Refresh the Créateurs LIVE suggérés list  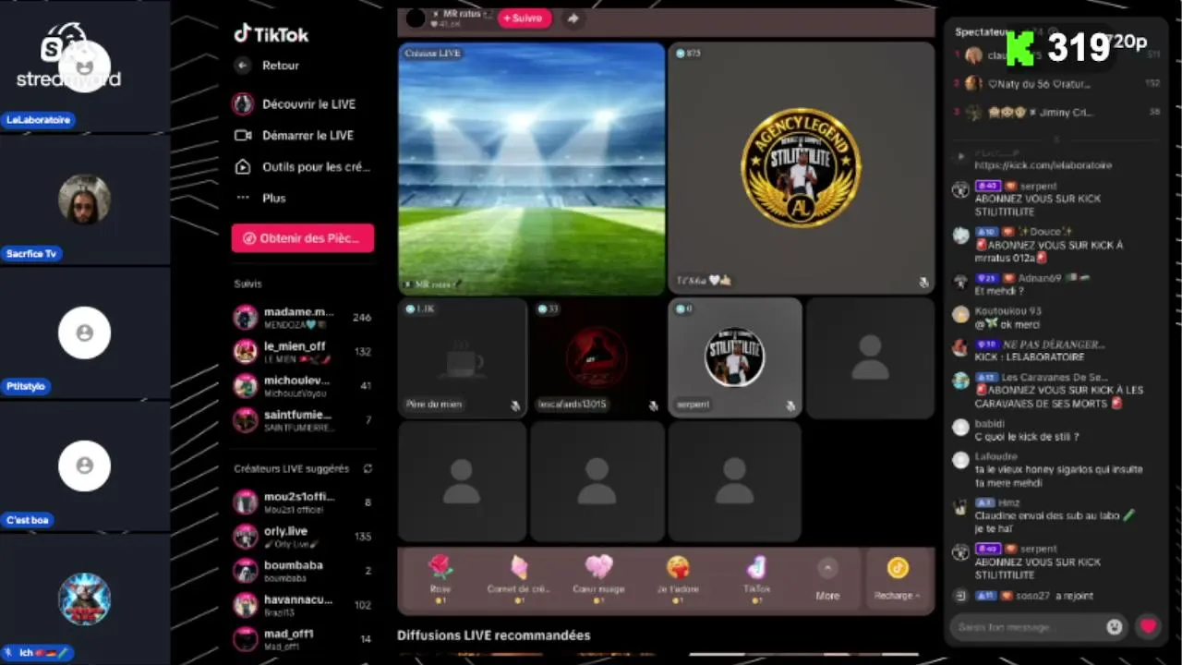(x=368, y=468)
